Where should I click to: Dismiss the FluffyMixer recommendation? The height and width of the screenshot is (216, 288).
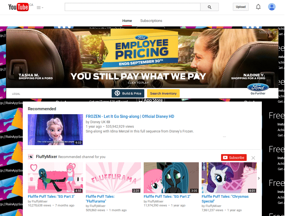(x=253, y=158)
